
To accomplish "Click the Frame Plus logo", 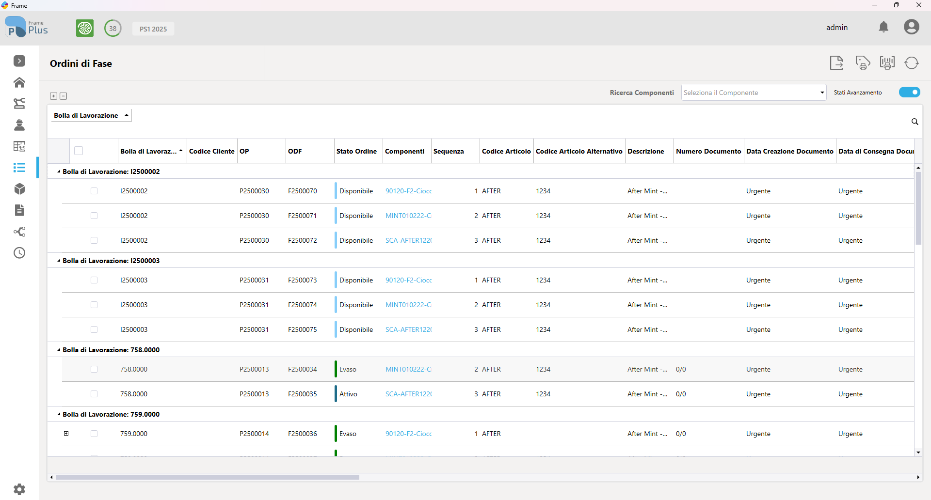I will [27, 27].
